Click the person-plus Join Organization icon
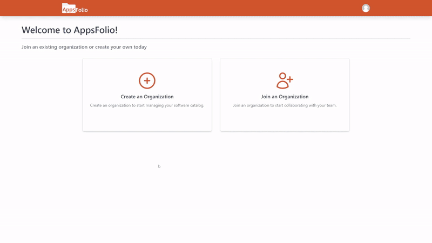The width and height of the screenshot is (432, 243). (x=284, y=80)
